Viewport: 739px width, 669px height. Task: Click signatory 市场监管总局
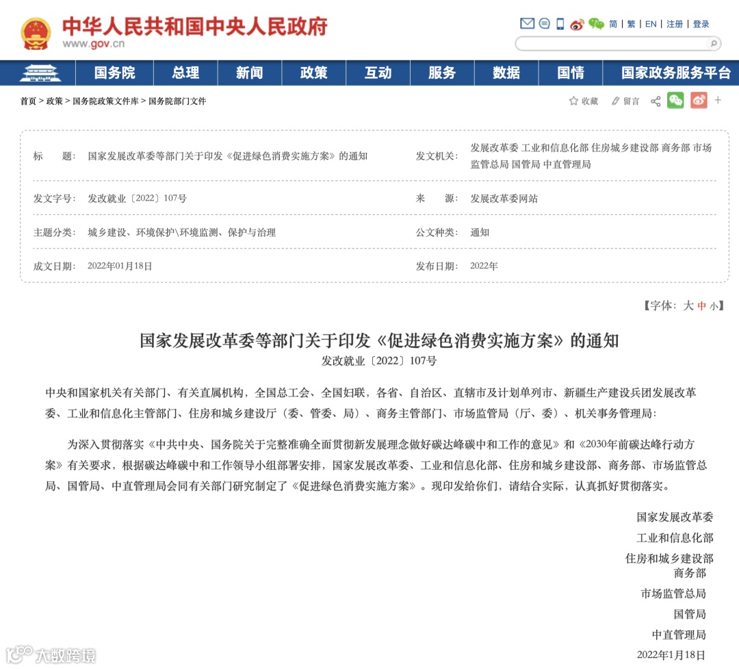(x=673, y=594)
